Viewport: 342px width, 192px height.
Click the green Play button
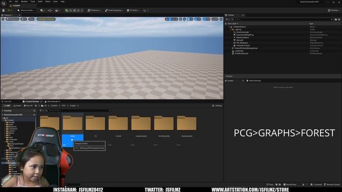coord(67,10)
